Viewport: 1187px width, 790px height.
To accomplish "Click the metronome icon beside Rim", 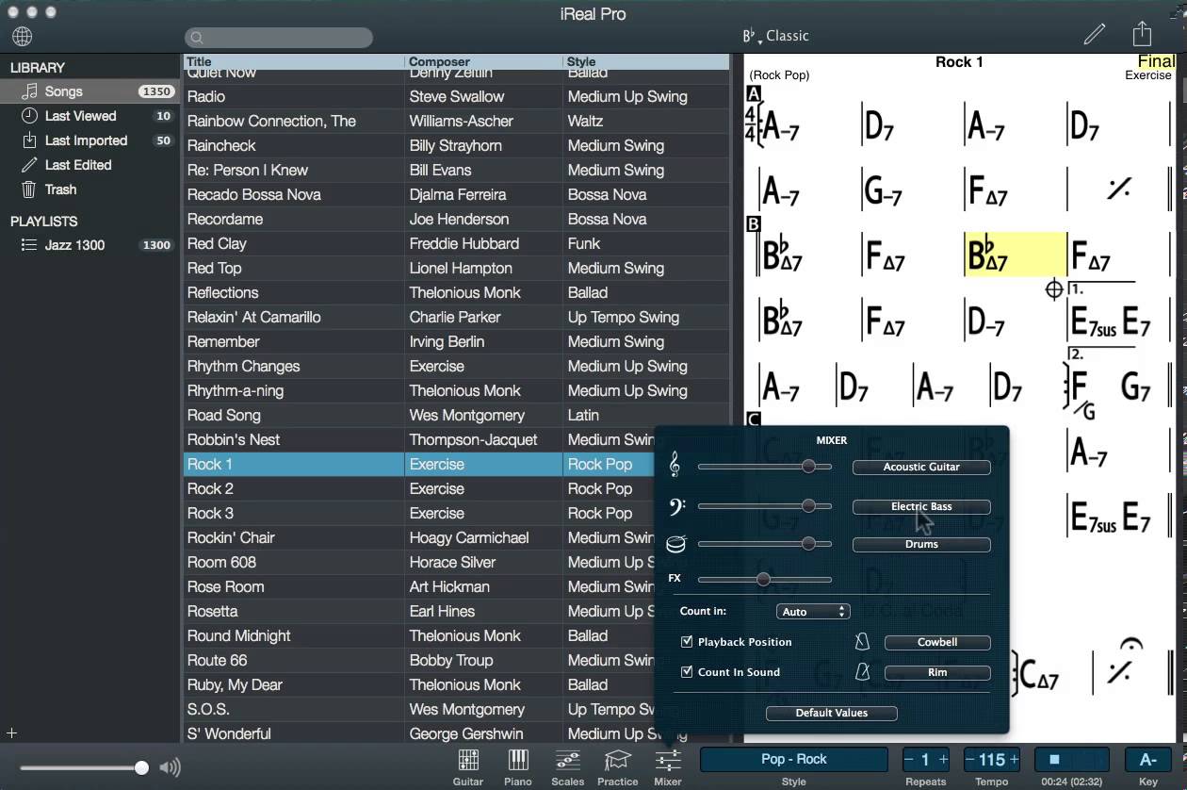I will coord(862,672).
